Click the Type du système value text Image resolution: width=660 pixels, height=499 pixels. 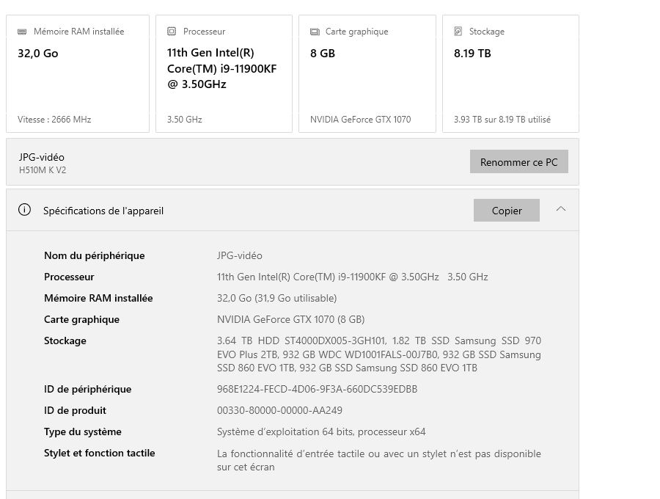(x=321, y=431)
